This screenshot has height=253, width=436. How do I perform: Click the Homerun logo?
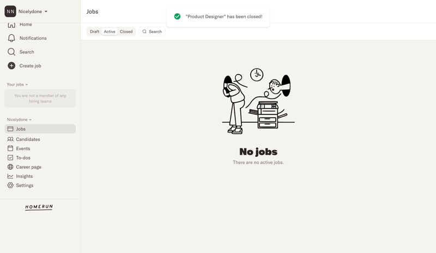[39, 207]
